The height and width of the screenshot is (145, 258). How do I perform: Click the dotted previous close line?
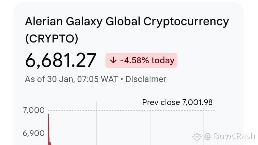tap(126, 110)
